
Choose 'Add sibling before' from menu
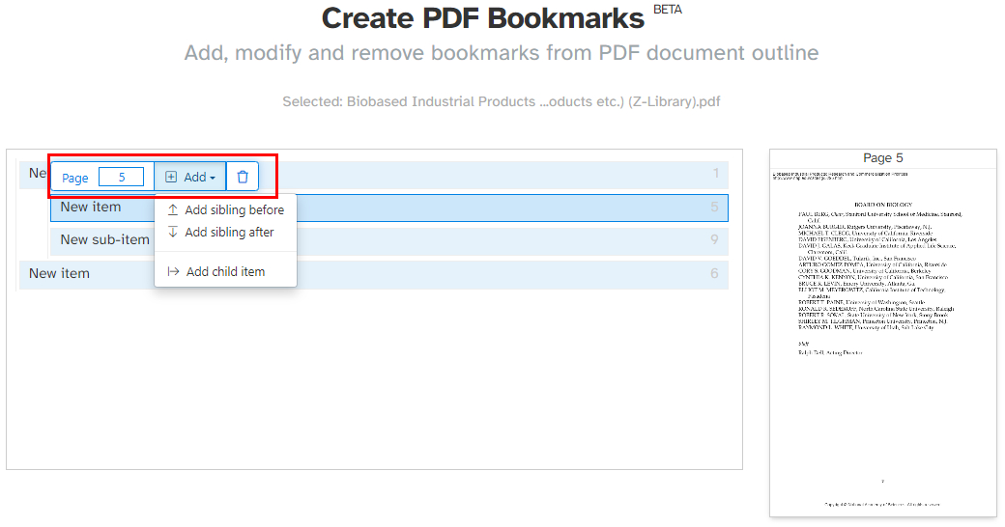point(234,209)
